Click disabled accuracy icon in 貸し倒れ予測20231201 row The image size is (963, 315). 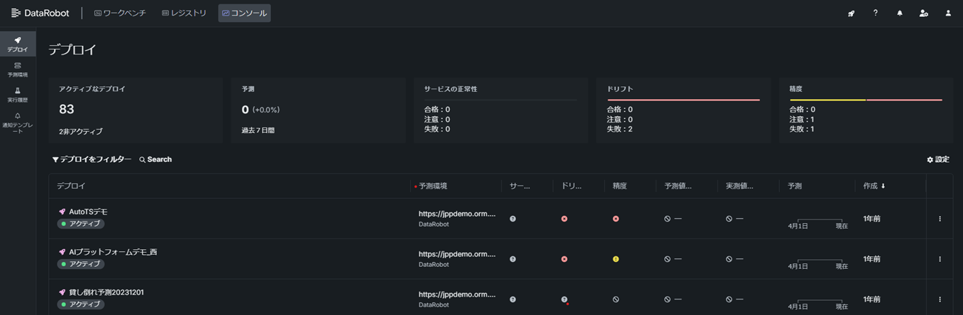(x=616, y=299)
